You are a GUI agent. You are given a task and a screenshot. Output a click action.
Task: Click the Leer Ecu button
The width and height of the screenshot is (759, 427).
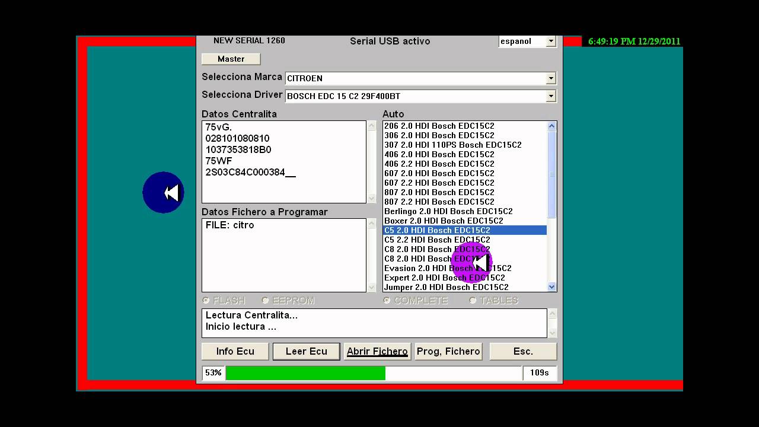[x=307, y=352]
